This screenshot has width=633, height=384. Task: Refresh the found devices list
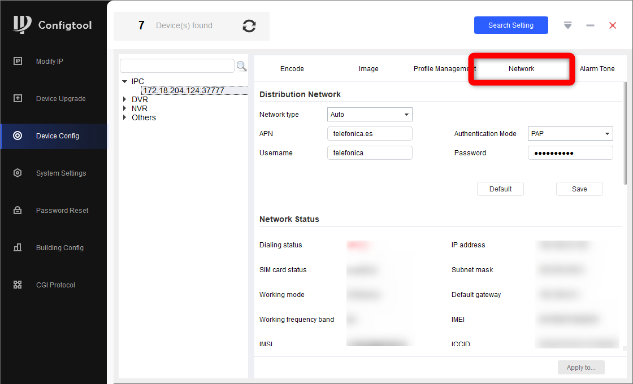[x=249, y=26]
